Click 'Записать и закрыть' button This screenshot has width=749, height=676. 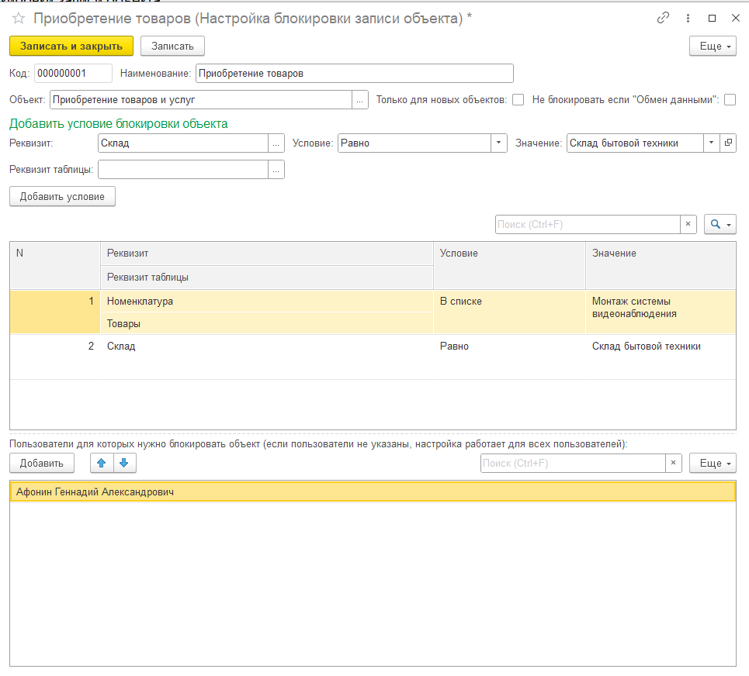71,47
